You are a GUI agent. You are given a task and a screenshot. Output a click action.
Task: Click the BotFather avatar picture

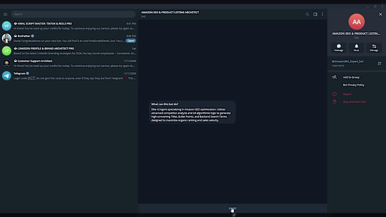(x=7, y=39)
